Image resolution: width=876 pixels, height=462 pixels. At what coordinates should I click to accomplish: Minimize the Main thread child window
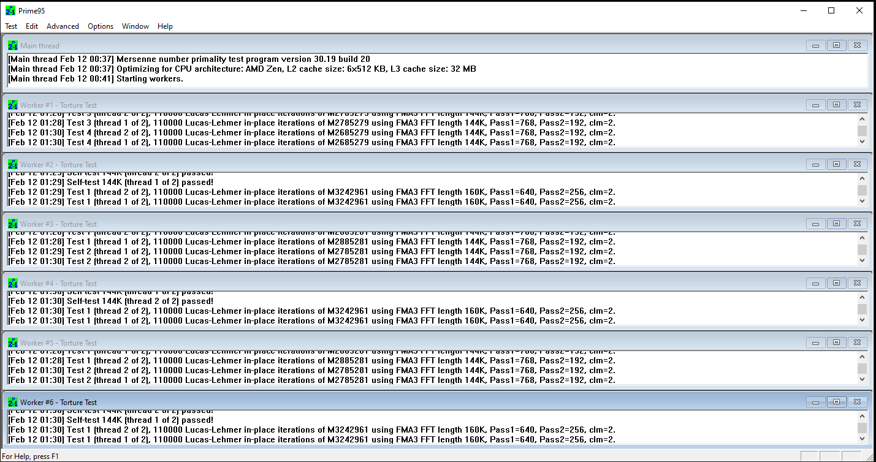click(815, 45)
